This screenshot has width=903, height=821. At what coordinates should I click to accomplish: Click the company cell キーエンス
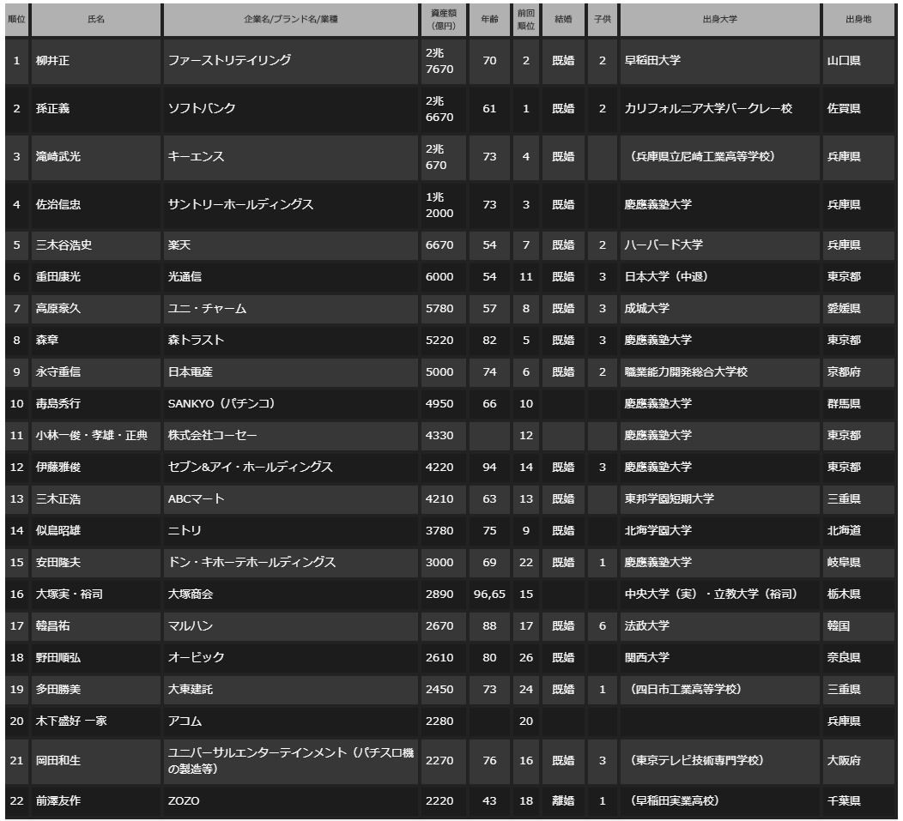coord(291,157)
